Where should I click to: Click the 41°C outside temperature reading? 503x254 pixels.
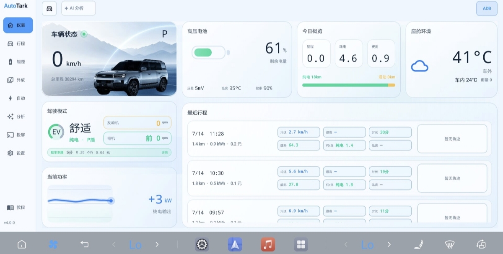(x=472, y=57)
